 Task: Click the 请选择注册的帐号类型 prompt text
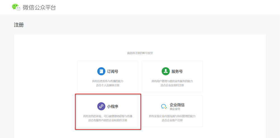click(x=140, y=53)
